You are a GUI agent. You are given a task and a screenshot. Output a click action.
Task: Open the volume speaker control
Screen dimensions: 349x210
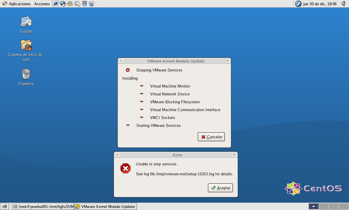click(x=343, y=3)
